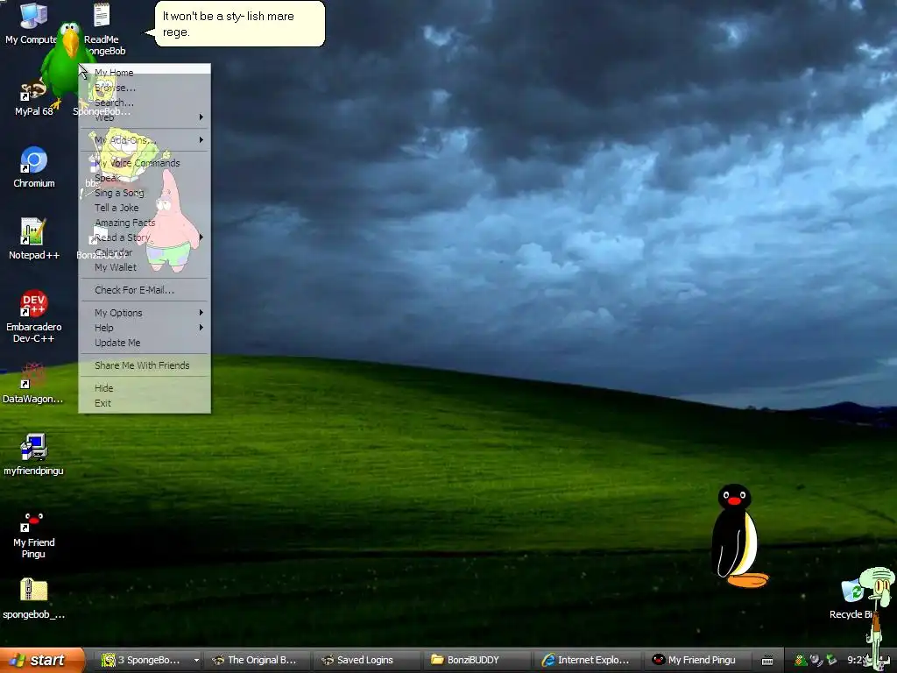Open Notepad++ desktop shortcut
This screenshot has width=897, height=673.
point(34,238)
